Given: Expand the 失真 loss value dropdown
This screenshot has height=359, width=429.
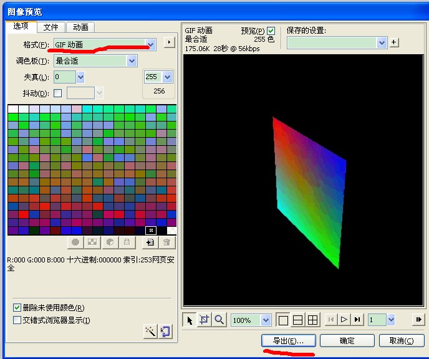Looking at the screenshot, I should 80,77.
